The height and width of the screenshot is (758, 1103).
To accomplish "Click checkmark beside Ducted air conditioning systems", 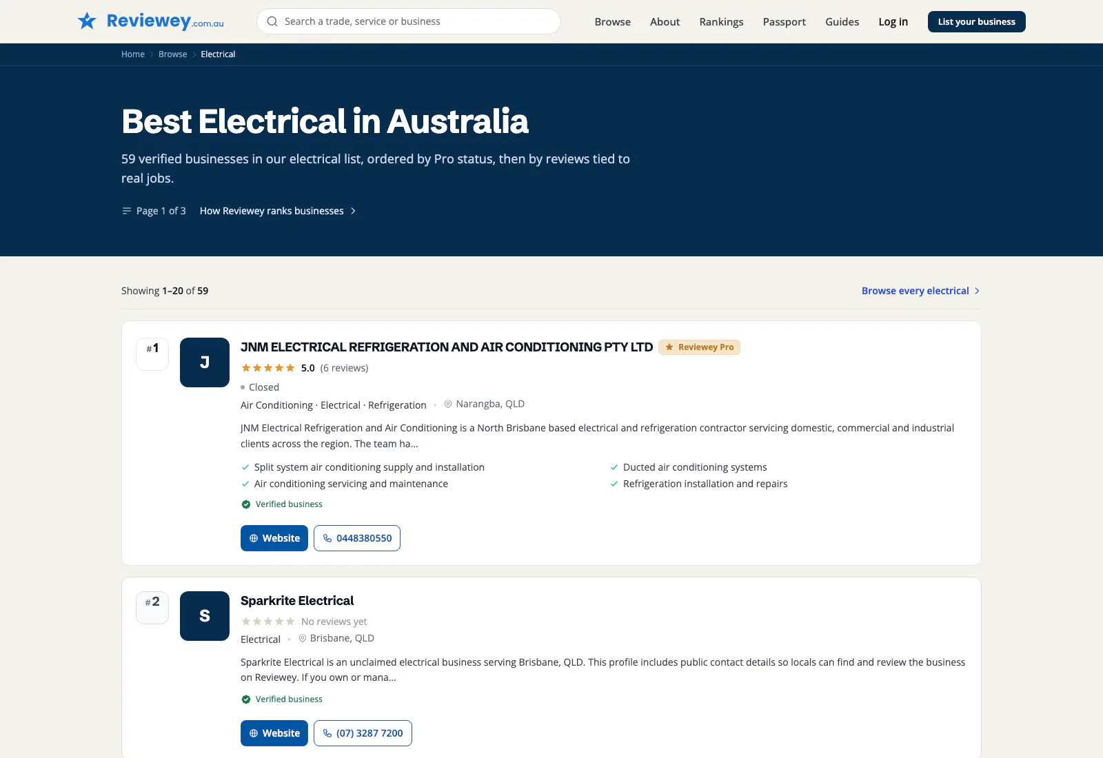I will [614, 467].
